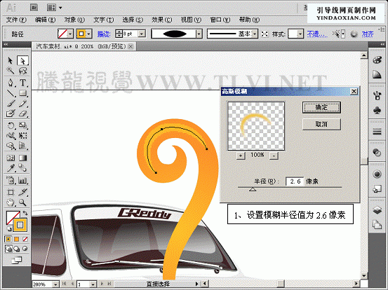The width and height of the screenshot is (388, 290).
Task: Swap fill and stroke colors
Action: pos(25,213)
